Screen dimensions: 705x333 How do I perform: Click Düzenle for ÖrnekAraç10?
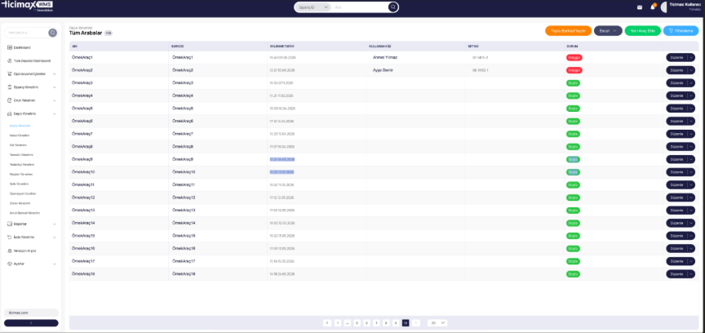coord(676,172)
